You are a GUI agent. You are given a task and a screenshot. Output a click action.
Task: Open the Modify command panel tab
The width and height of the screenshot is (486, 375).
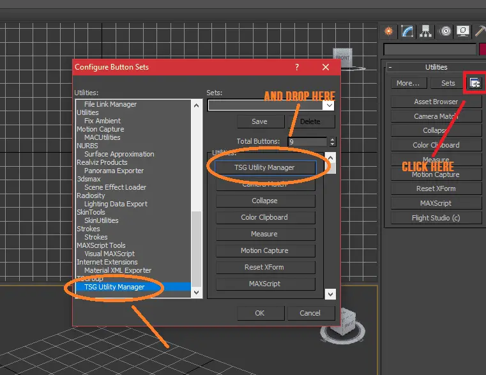407,31
